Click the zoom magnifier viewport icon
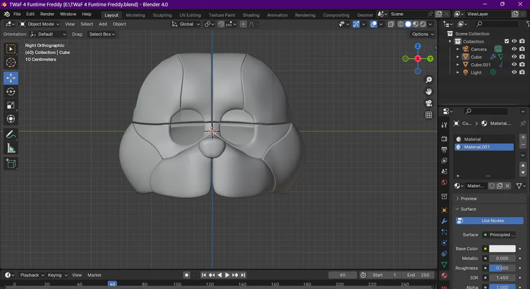 [x=429, y=79]
